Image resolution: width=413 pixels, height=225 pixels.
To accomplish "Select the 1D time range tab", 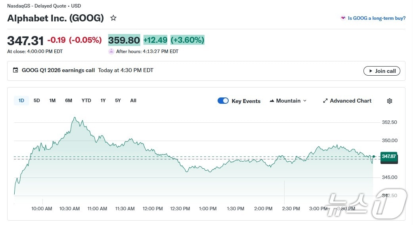I will [21, 101].
